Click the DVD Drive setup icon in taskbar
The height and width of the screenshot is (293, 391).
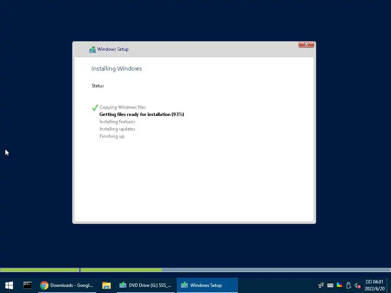[x=123, y=285]
